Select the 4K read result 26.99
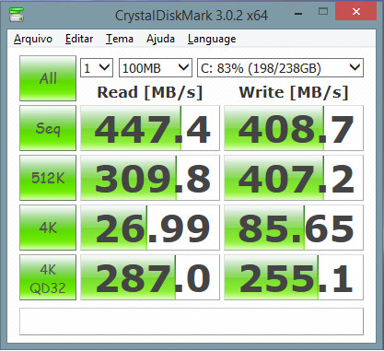Viewport: 384px width, 351px height. pyautogui.click(x=150, y=228)
